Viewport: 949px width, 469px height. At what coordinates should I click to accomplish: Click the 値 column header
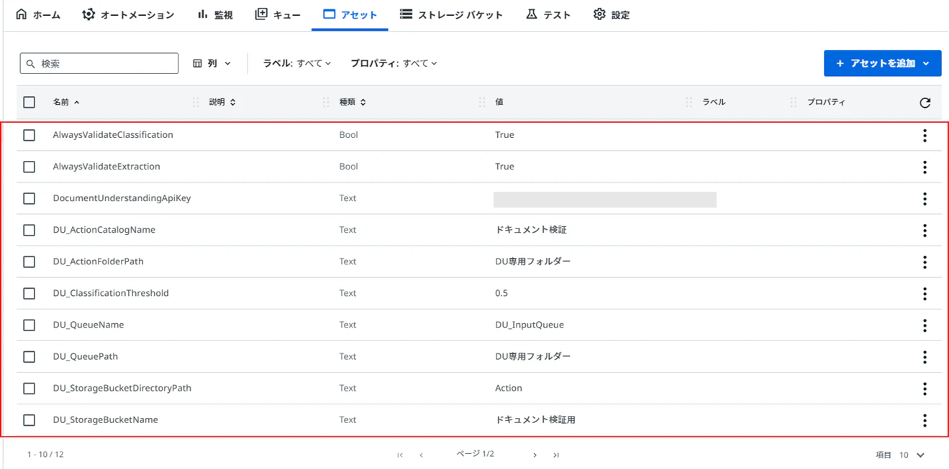tap(499, 102)
